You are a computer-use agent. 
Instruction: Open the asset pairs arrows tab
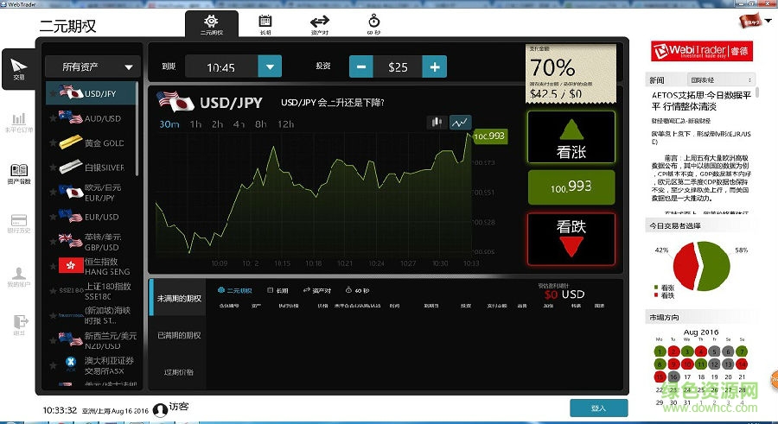click(320, 24)
